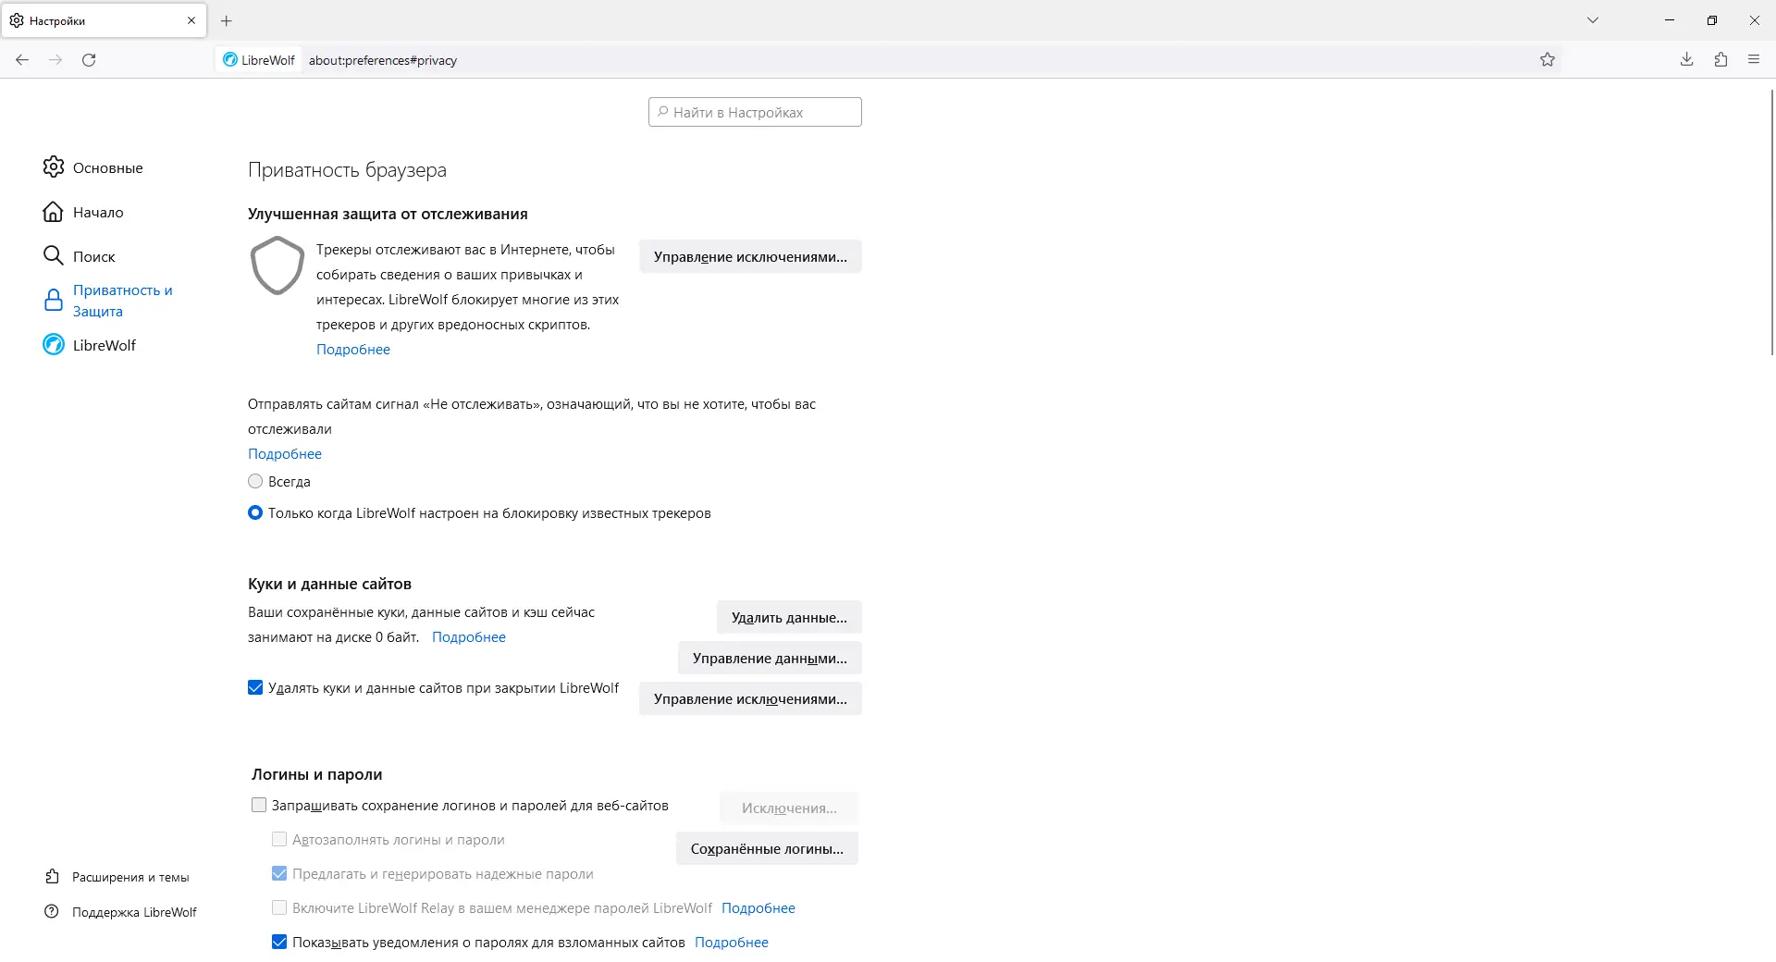
Task: Click the "Найти в Настройках" search field
Action: pyautogui.click(x=755, y=113)
